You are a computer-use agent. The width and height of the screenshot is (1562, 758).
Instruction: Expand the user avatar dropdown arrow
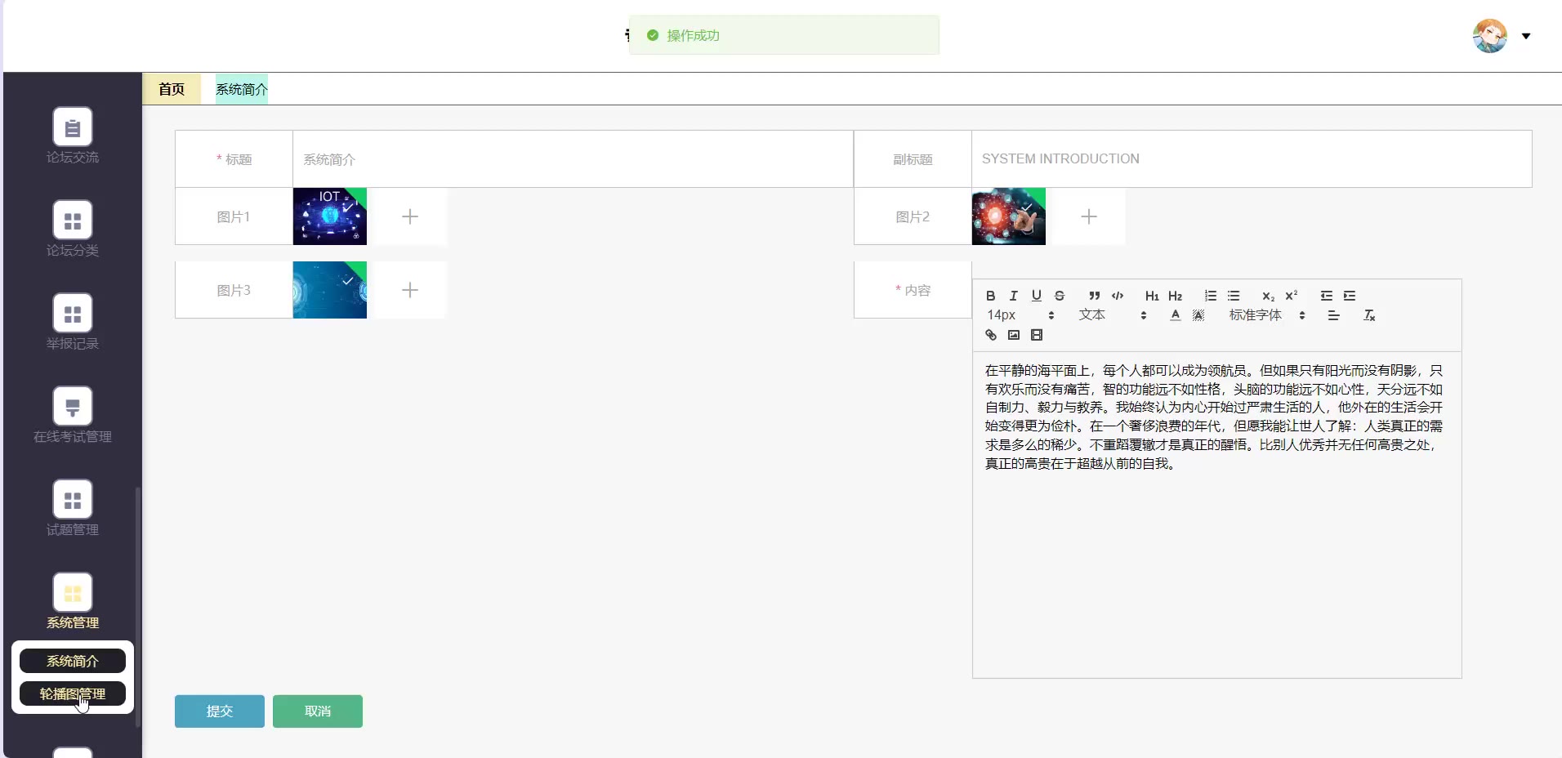1525,36
